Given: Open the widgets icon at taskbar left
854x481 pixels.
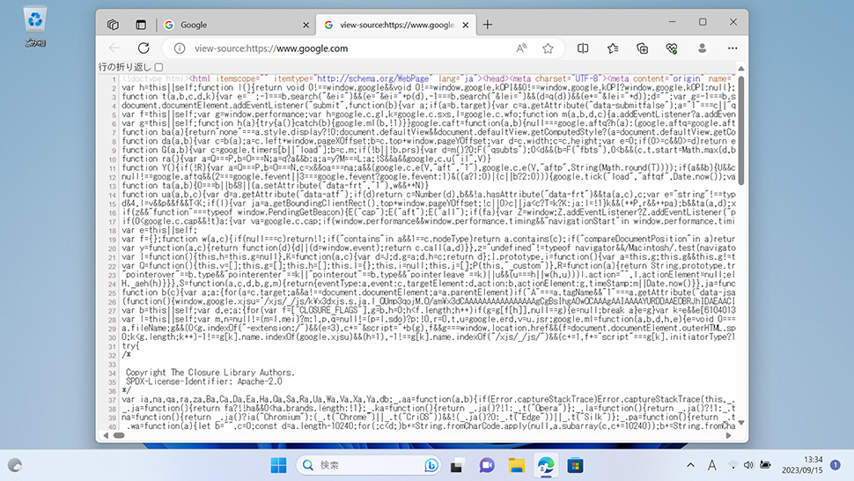Looking at the screenshot, I should coord(15,465).
